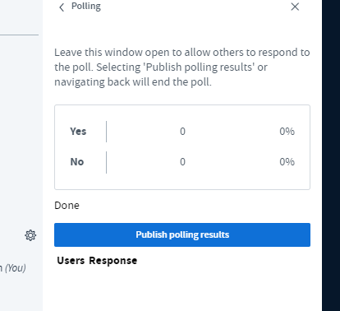Select the Polling panel title

[86, 6]
